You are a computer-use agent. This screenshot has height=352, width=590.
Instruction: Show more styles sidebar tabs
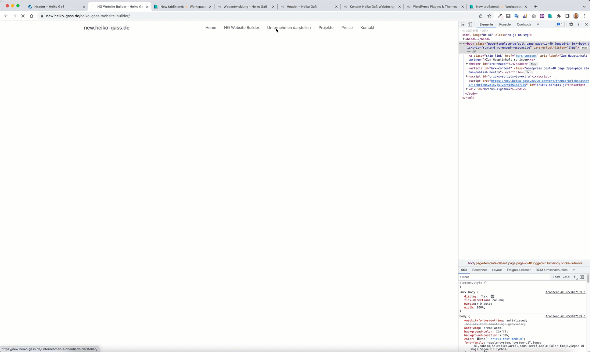(x=574, y=270)
